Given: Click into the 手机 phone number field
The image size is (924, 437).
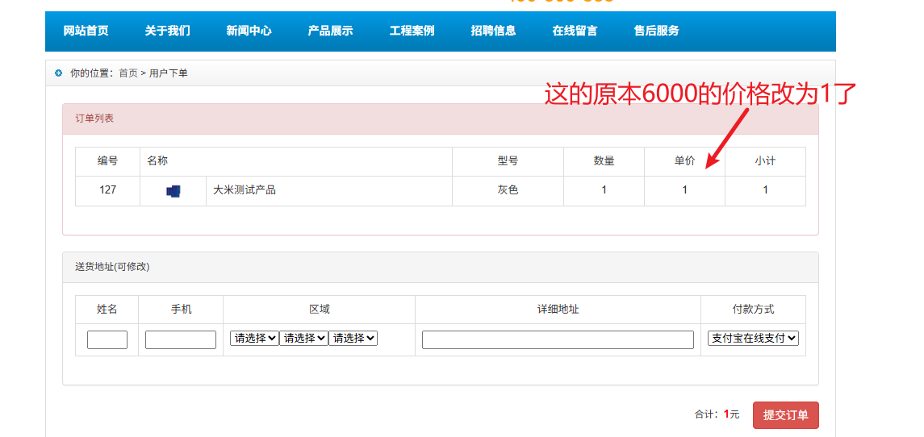Looking at the screenshot, I should click(181, 339).
